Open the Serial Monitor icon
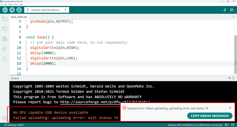This screenshot has width=237, height=127. (x=232, y=10)
